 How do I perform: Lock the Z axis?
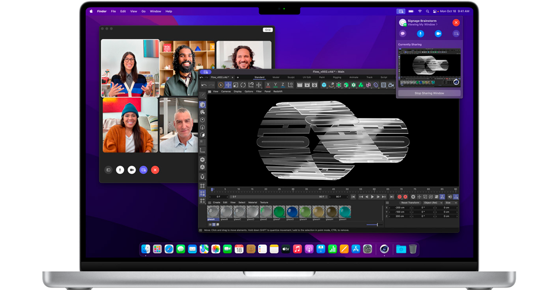pos(283,85)
